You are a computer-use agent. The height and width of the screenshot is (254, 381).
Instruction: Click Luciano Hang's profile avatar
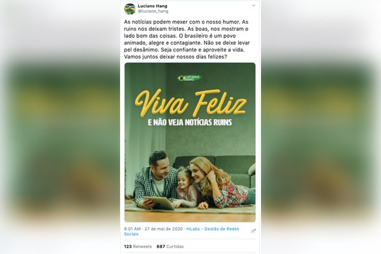pyautogui.click(x=130, y=9)
